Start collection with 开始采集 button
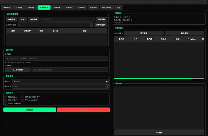This screenshot has height=136, width=208. coord(30,110)
